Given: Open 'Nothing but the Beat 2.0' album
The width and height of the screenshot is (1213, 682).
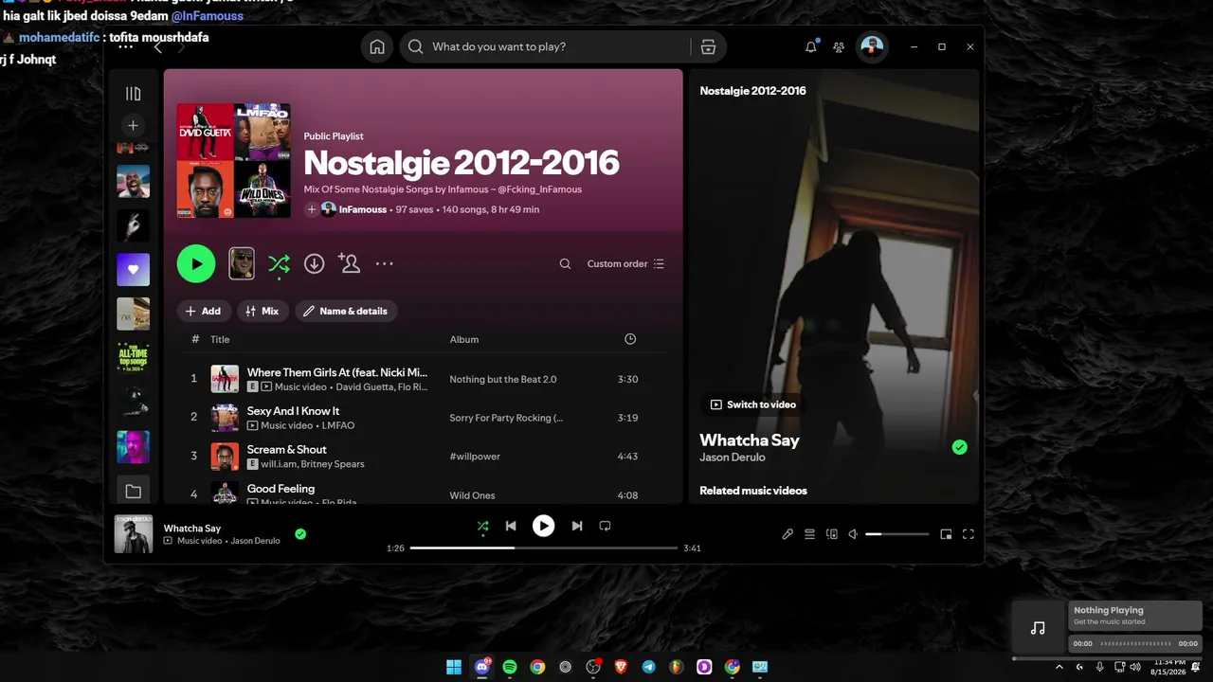Looking at the screenshot, I should coord(503,379).
